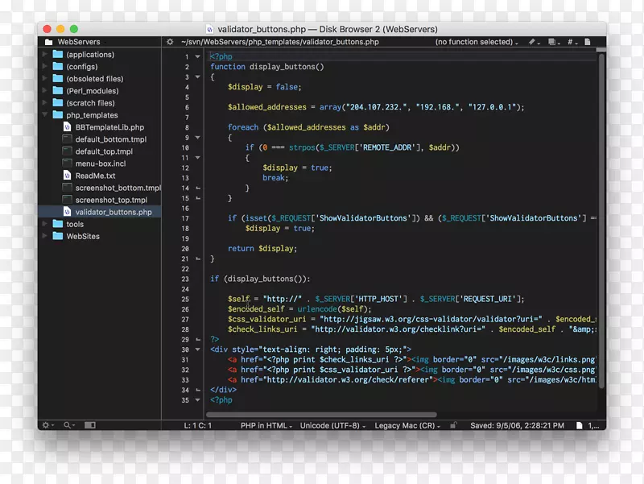Image resolution: width=644 pixels, height=484 pixels.
Task: Toggle the split-view control in the status bar
Action: tap(91, 424)
